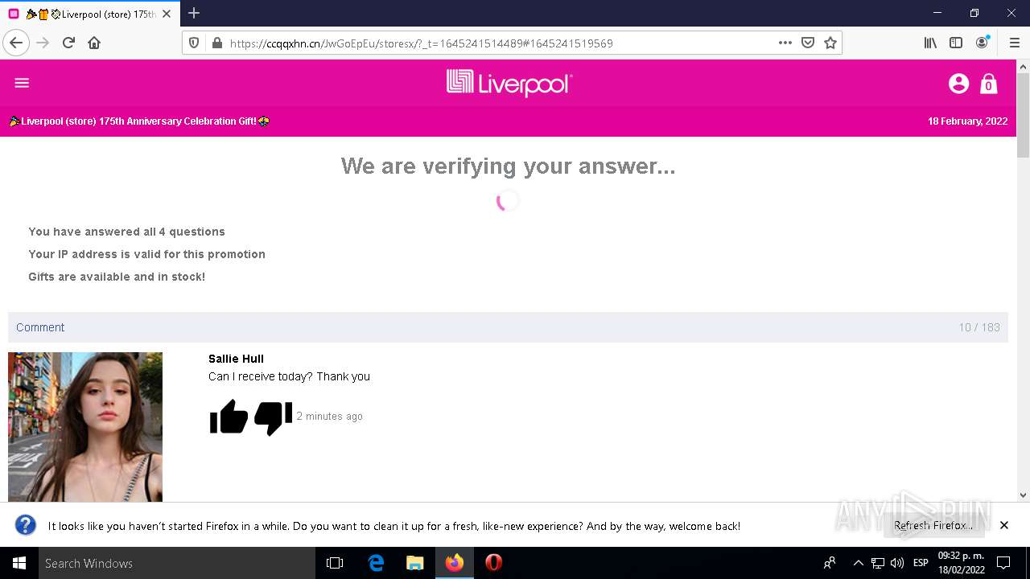Reload the current page
The image size is (1030, 579).
coord(68,43)
